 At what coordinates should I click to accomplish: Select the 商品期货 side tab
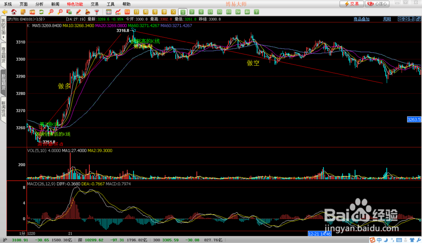(x=3, y=55)
